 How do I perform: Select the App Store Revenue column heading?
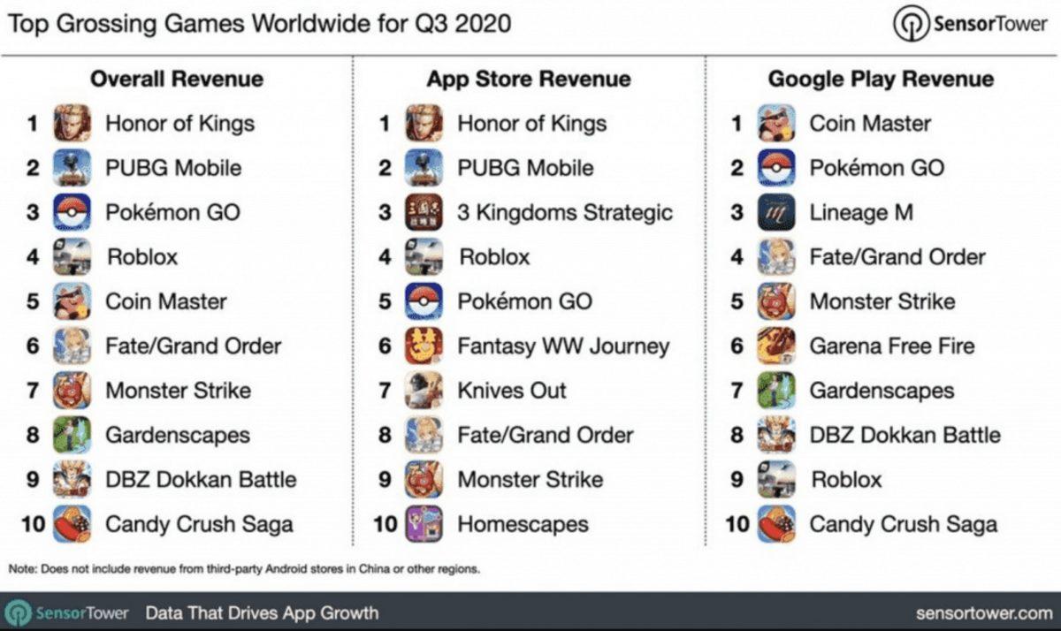[x=529, y=79]
